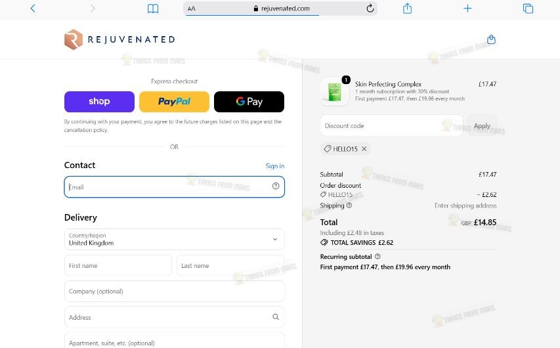Image resolution: width=560 pixels, height=348 pixels.
Task: Apply the discount code
Action: pos(482,126)
